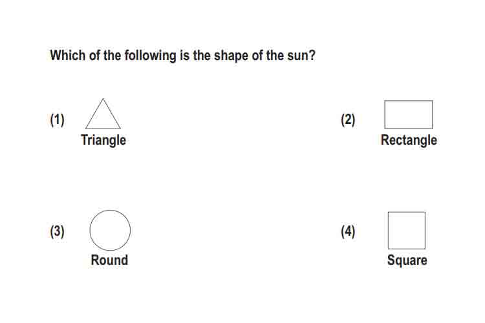
Task: Click the "Triangle" label text
Action: [x=103, y=140]
